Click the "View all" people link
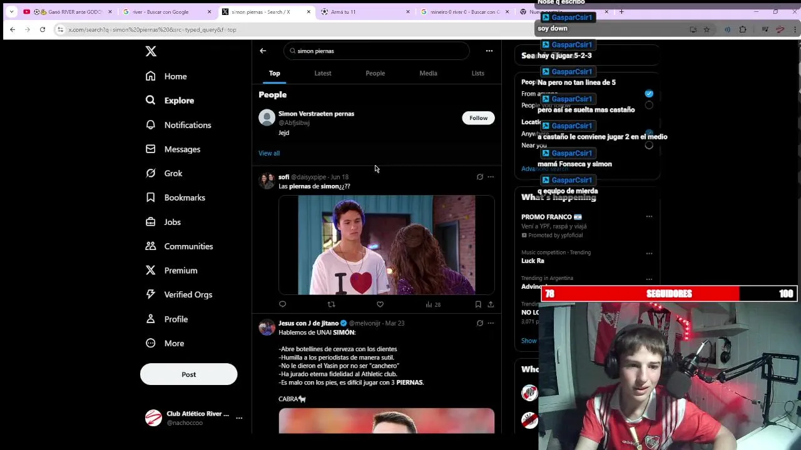This screenshot has width=801, height=450. tap(269, 153)
